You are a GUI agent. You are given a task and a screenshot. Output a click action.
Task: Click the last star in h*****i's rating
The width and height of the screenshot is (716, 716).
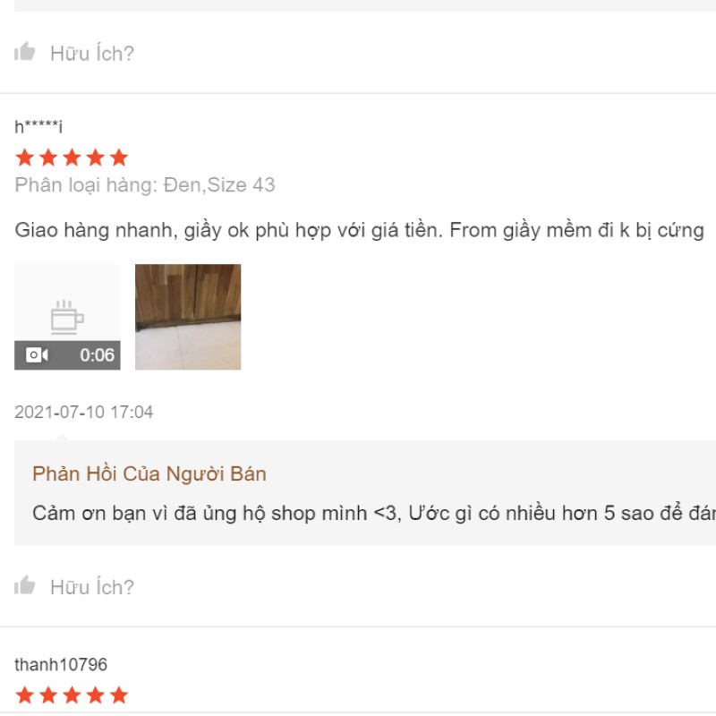[118, 158]
